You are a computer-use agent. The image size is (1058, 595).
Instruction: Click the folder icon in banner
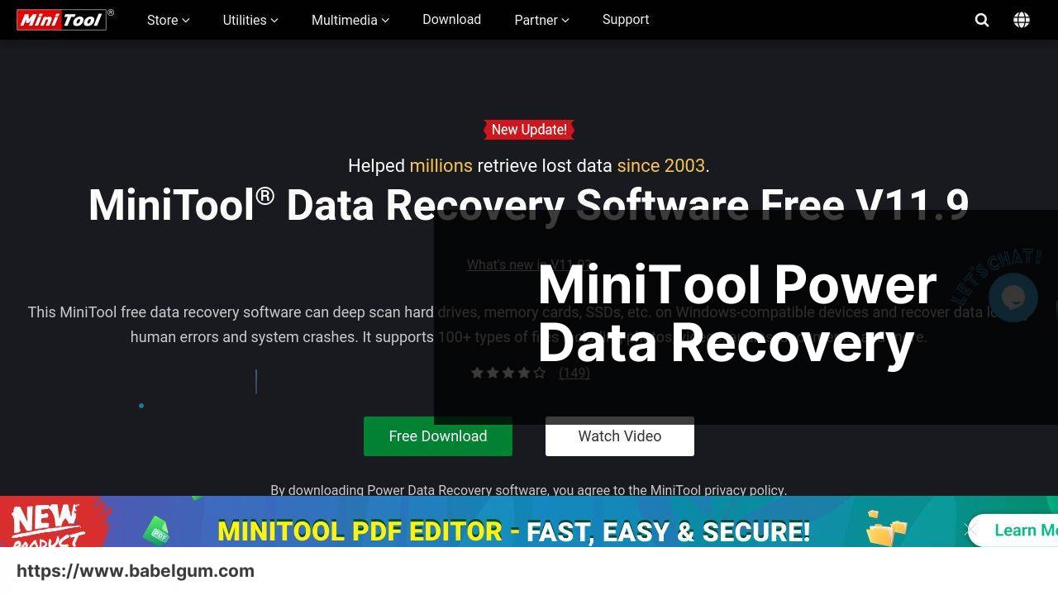tap(887, 529)
